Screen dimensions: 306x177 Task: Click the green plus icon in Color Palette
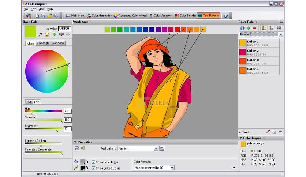pyautogui.click(x=248, y=28)
